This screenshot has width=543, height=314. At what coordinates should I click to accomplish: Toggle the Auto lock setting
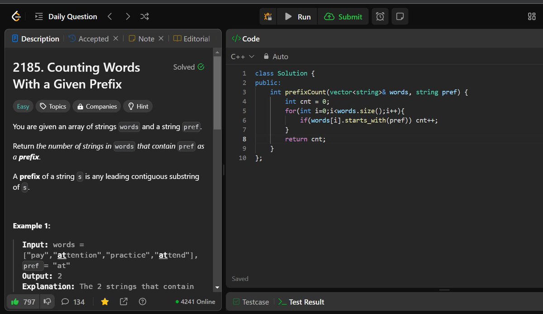click(x=276, y=56)
